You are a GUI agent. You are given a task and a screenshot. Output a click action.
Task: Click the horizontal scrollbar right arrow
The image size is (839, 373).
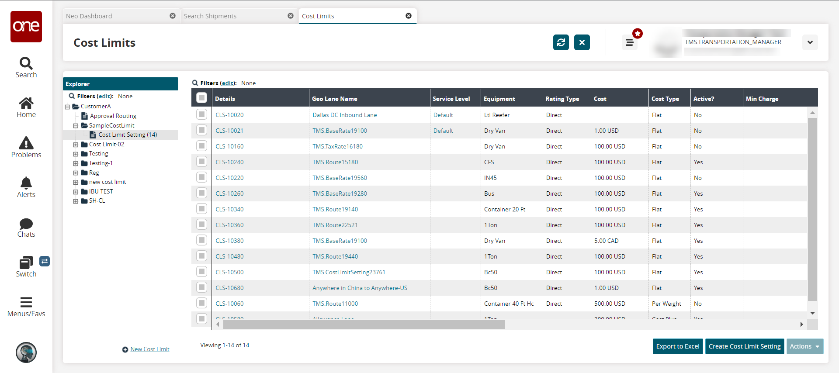point(802,325)
